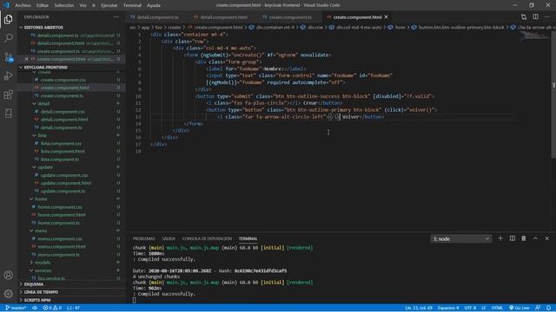Open the Run and Debug view
This screenshot has width=556, height=312.
pos(8,75)
